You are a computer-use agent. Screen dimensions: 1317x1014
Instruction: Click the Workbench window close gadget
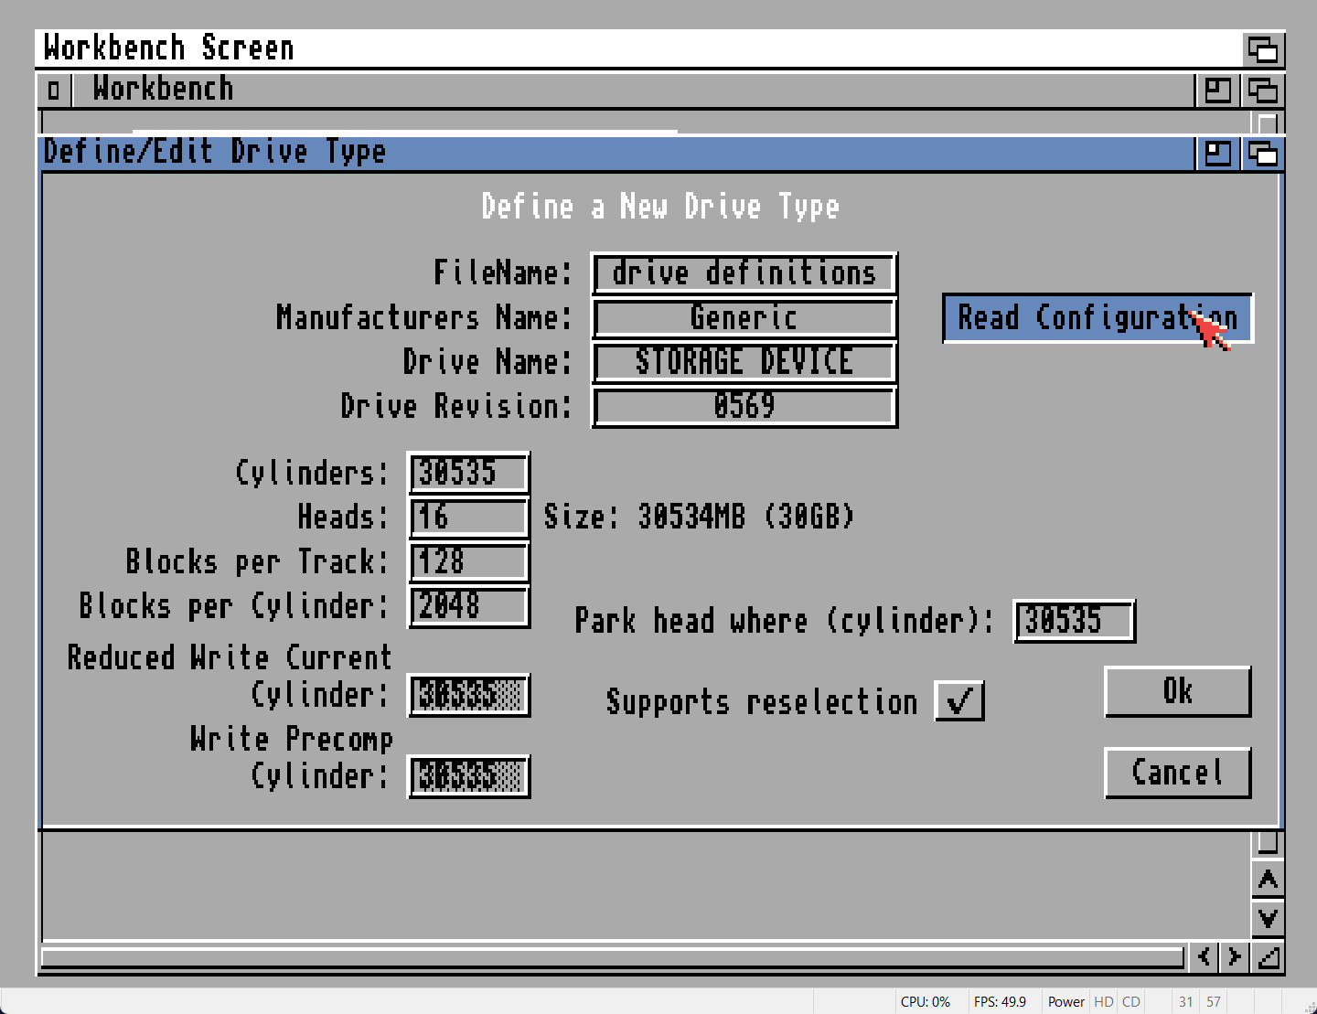[54, 90]
